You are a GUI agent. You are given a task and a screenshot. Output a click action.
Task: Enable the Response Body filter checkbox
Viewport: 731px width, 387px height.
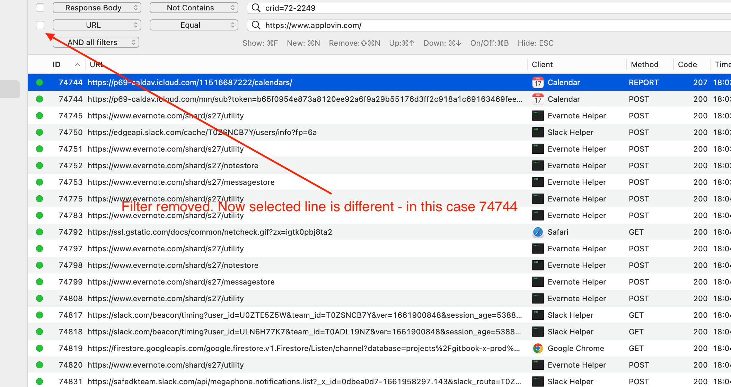point(40,7)
